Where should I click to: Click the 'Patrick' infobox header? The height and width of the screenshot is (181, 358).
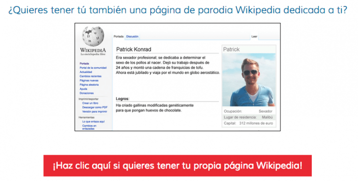click(x=231, y=49)
